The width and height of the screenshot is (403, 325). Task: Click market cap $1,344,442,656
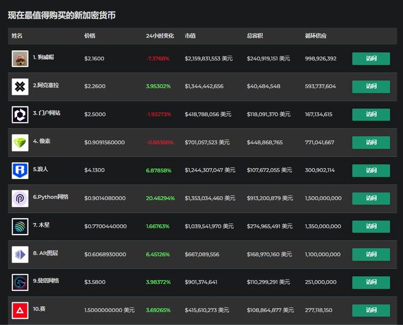204,86
